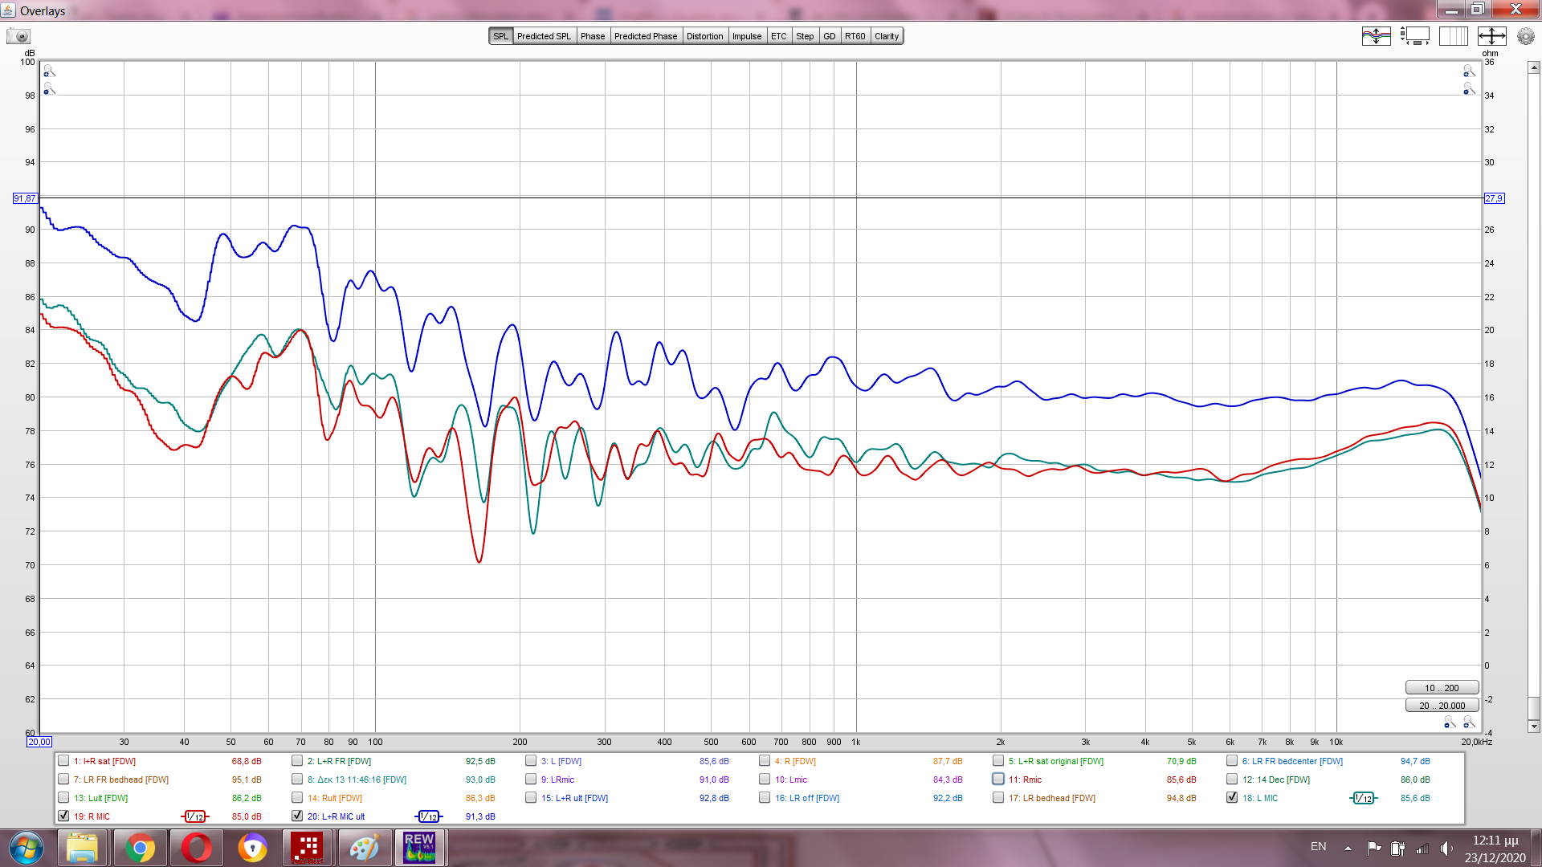Screen dimensions: 1542x867
Task: Click the fit-to-data arrows icon
Action: click(1491, 36)
